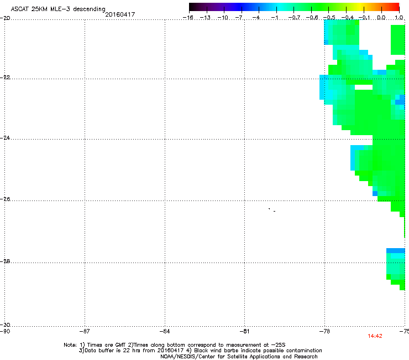
Task: Click the color bar label -0.7
Action: [294, 18]
